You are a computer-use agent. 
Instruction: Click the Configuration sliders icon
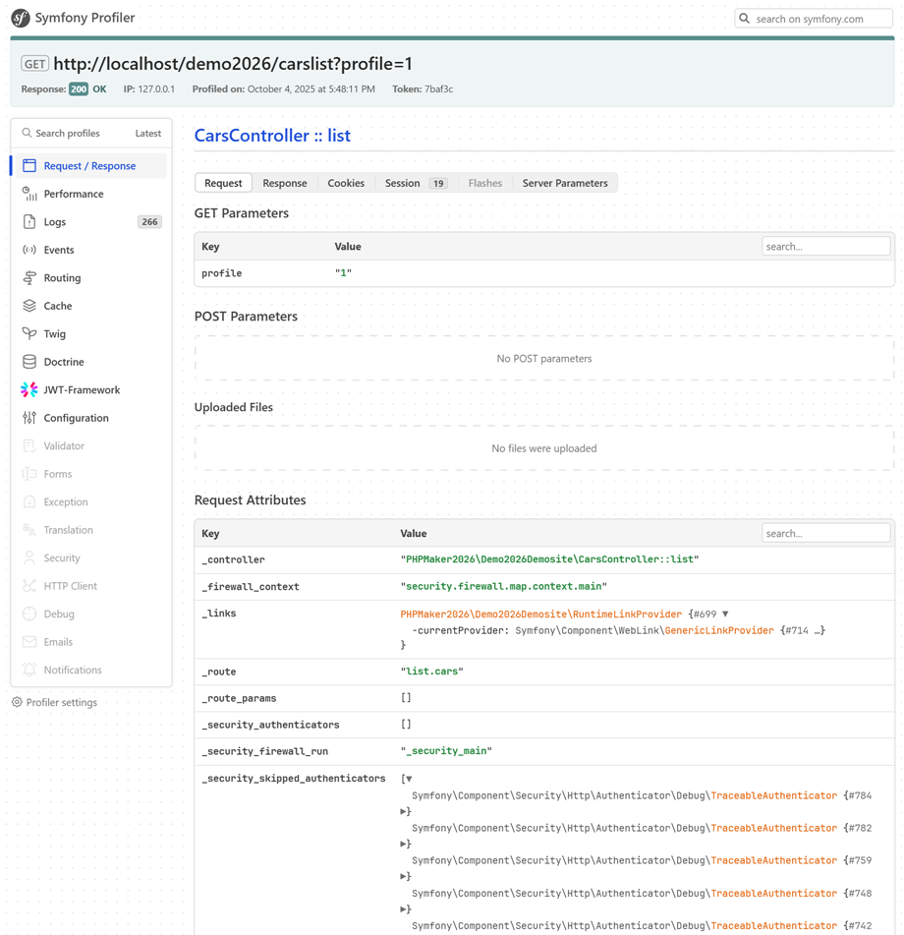[29, 418]
